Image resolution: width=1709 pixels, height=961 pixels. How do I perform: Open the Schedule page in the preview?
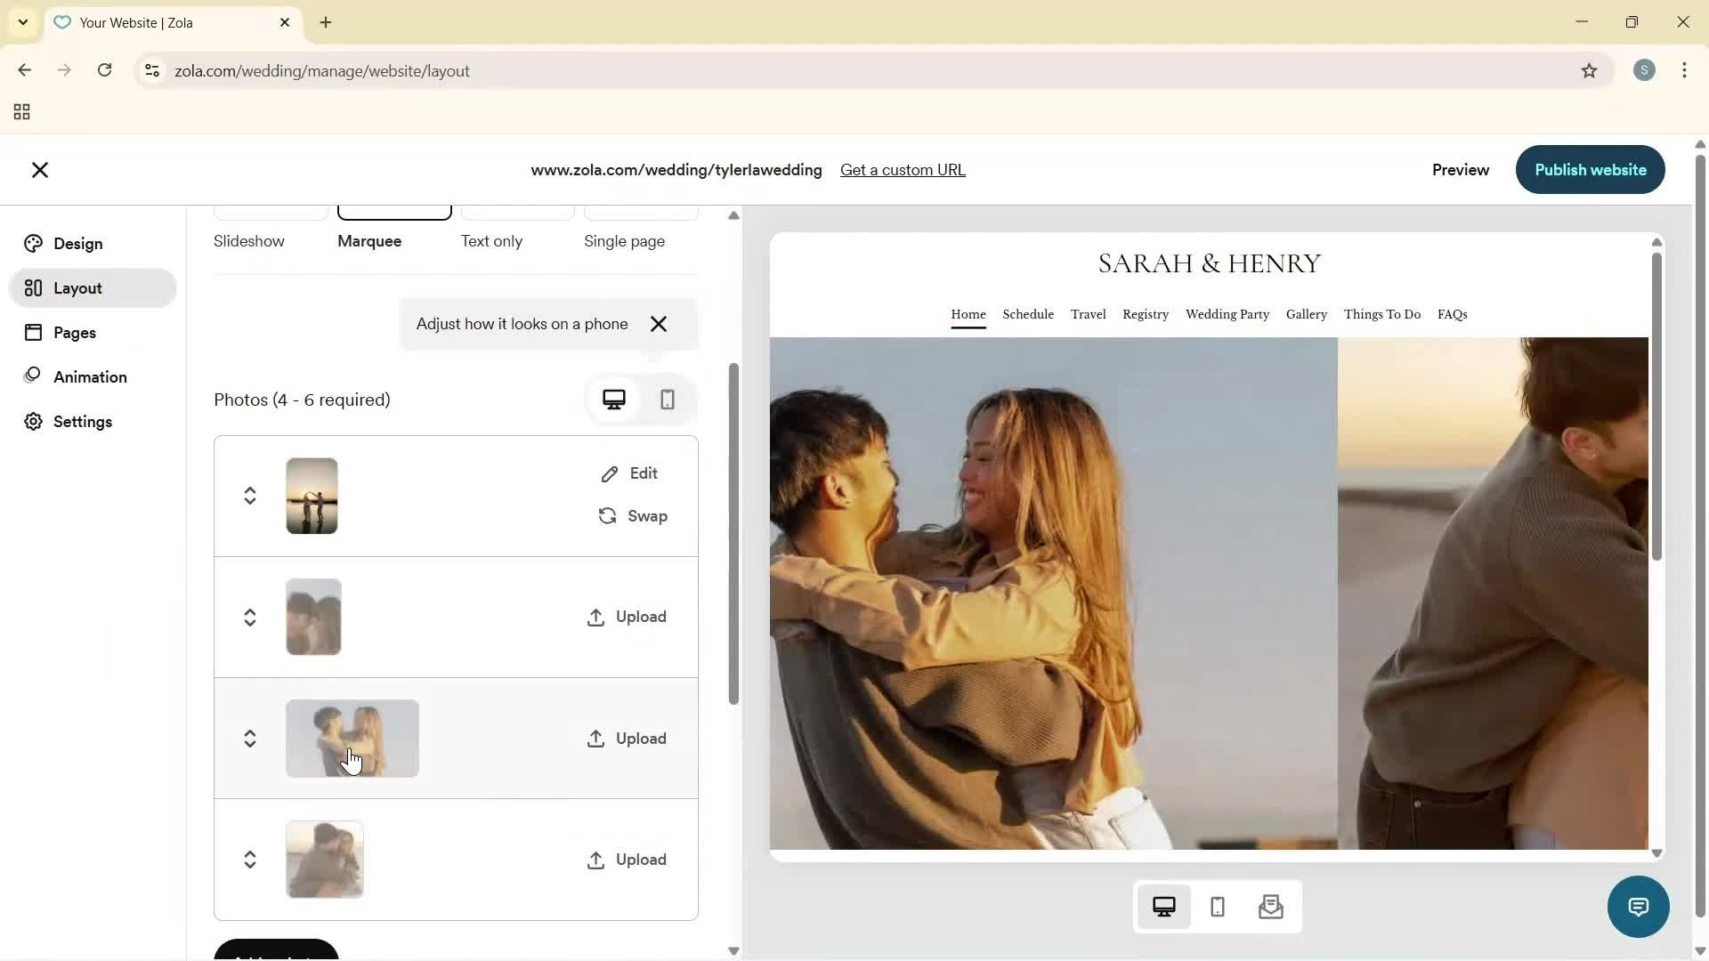tap(1028, 314)
